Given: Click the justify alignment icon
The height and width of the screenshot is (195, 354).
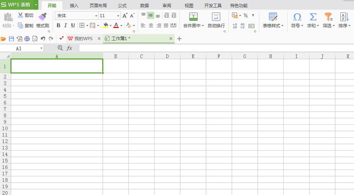Looking at the screenshot, I should tap(166, 25).
